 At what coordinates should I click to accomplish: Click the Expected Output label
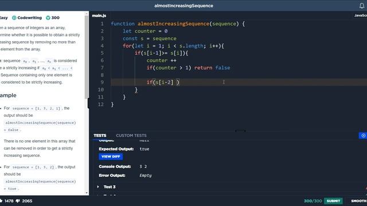coord(116,149)
